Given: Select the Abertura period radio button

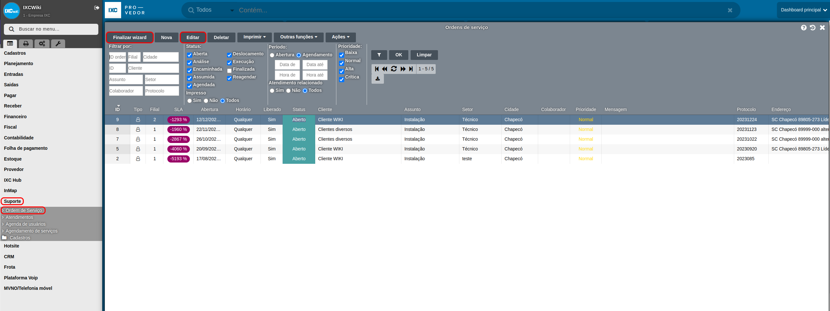Looking at the screenshot, I should [272, 55].
